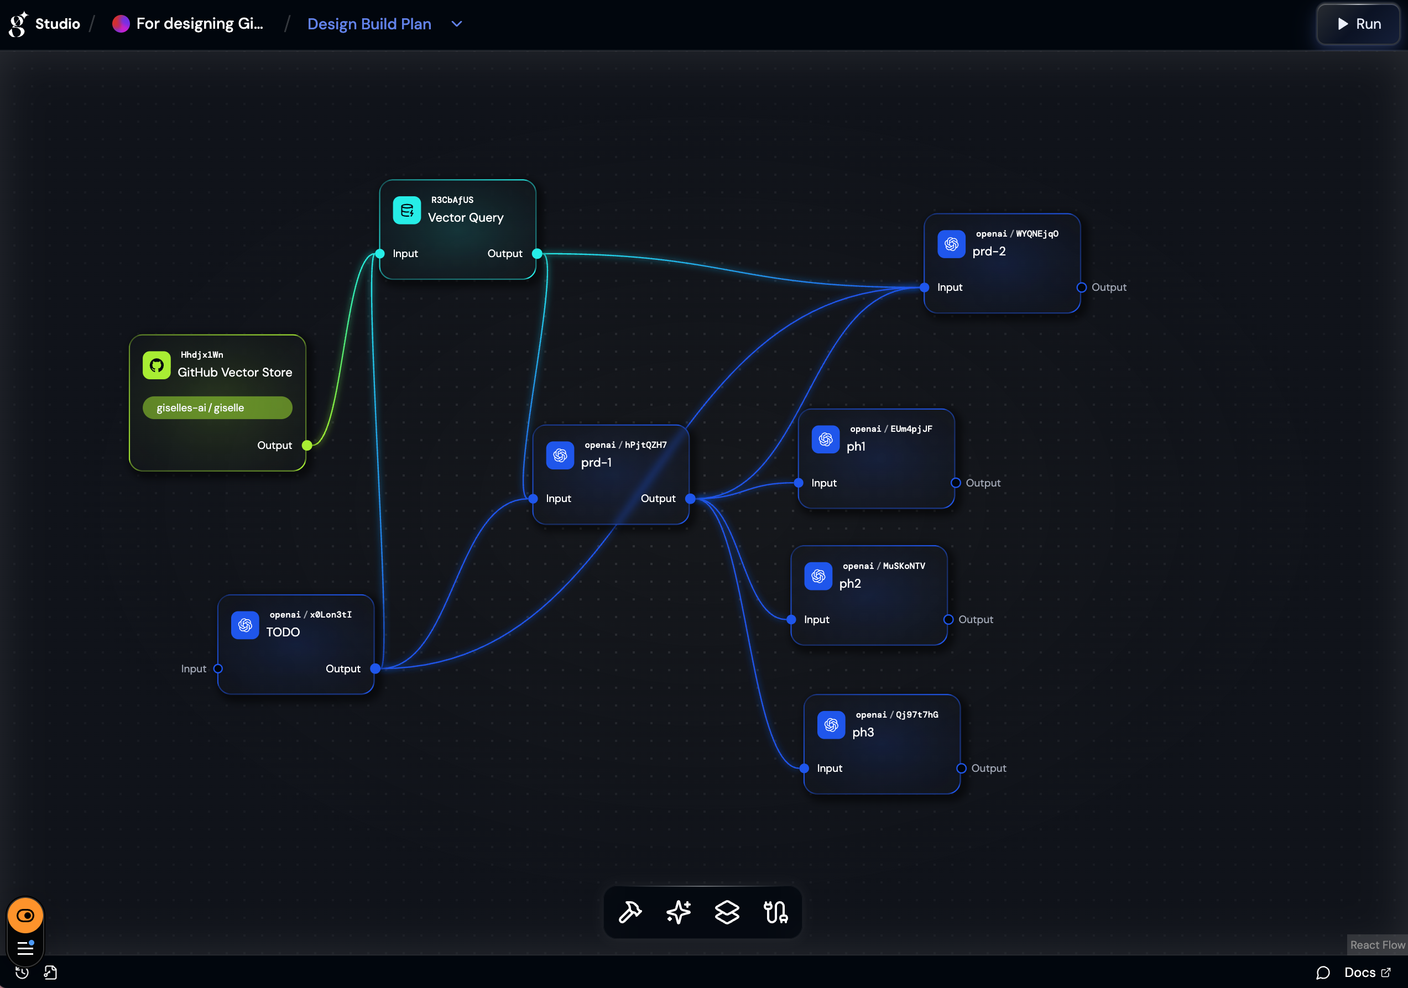1408x988 pixels.
Task: Open the list panel with blue notification dot
Action: (x=25, y=948)
